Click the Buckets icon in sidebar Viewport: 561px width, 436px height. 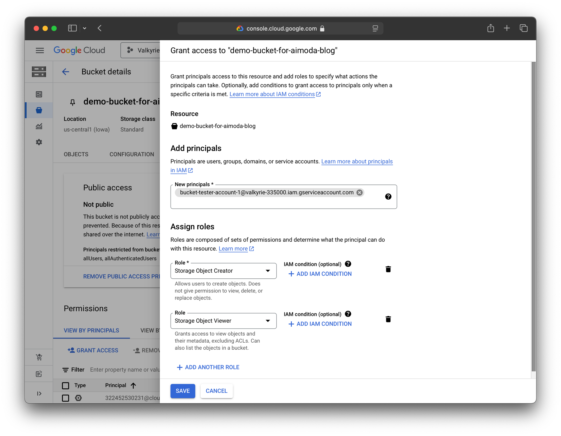(x=39, y=110)
